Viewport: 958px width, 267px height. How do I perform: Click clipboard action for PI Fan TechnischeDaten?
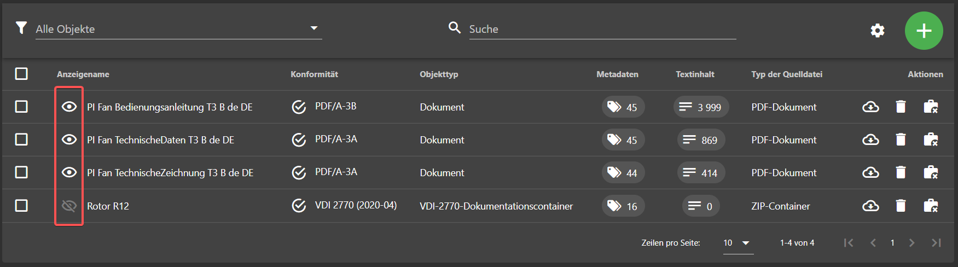[931, 140]
